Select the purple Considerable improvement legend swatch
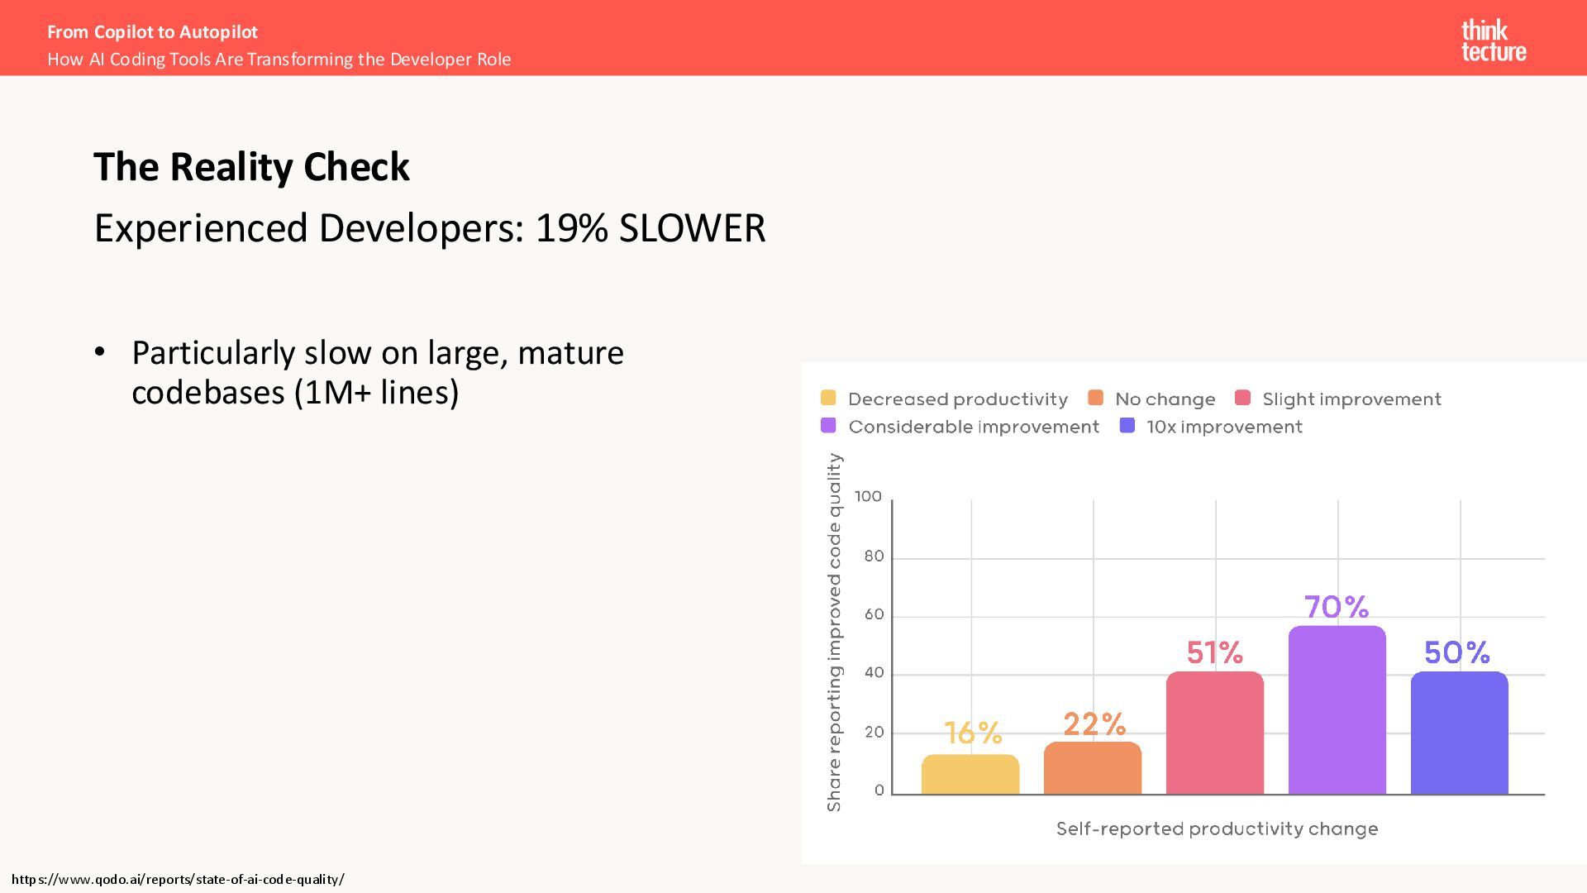Viewport: 1587px width, 893px height. coord(828,426)
